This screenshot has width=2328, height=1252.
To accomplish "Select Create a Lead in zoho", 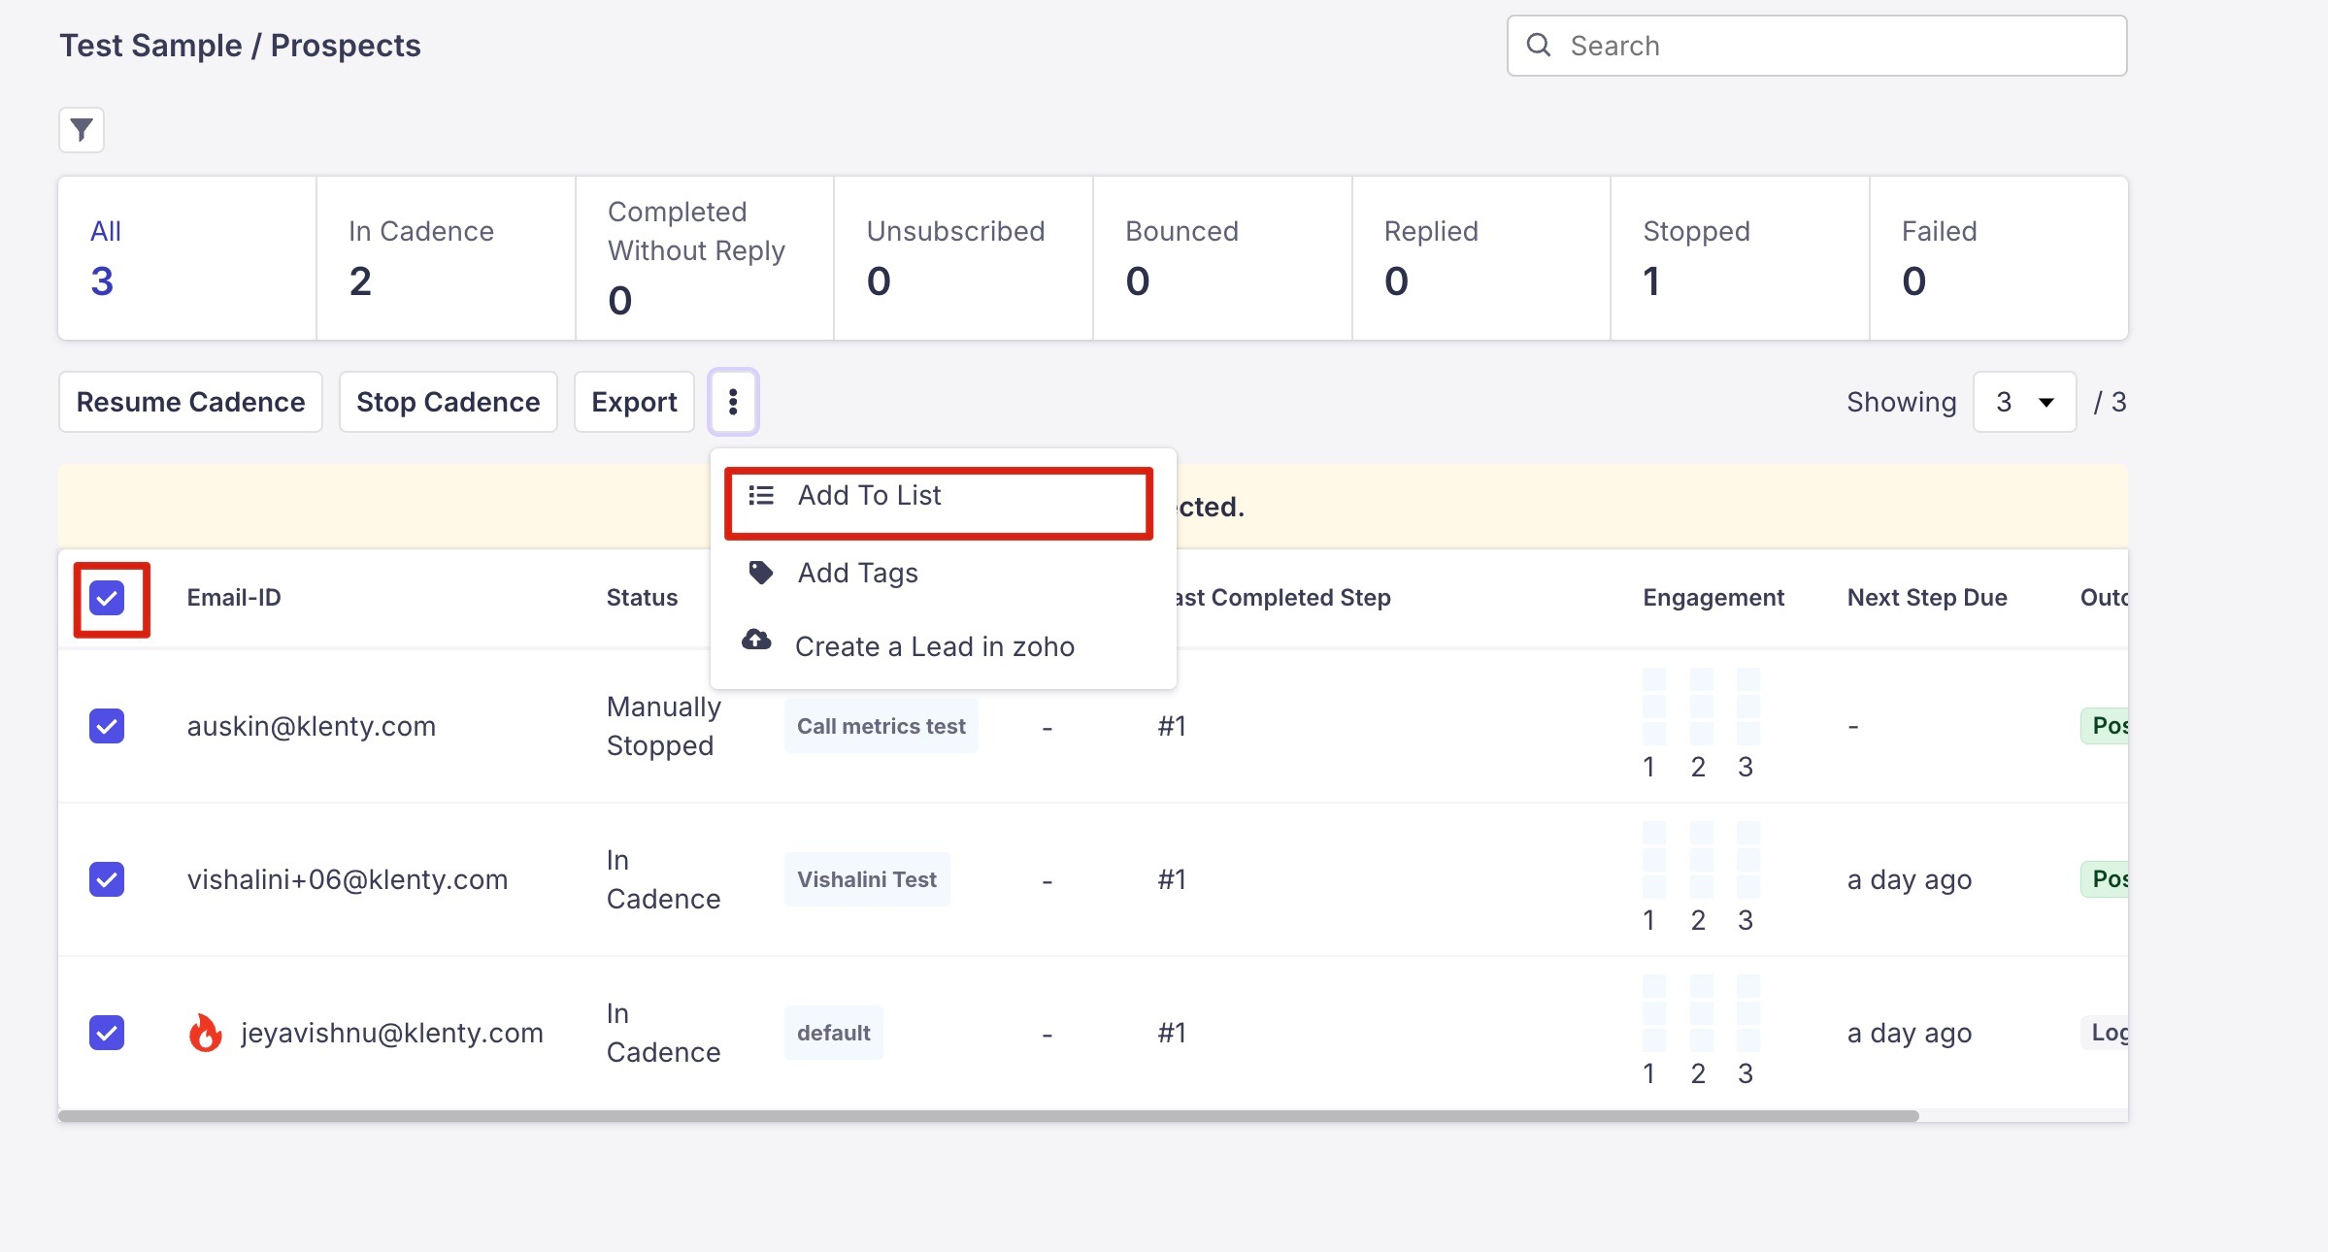I will pos(934,646).
